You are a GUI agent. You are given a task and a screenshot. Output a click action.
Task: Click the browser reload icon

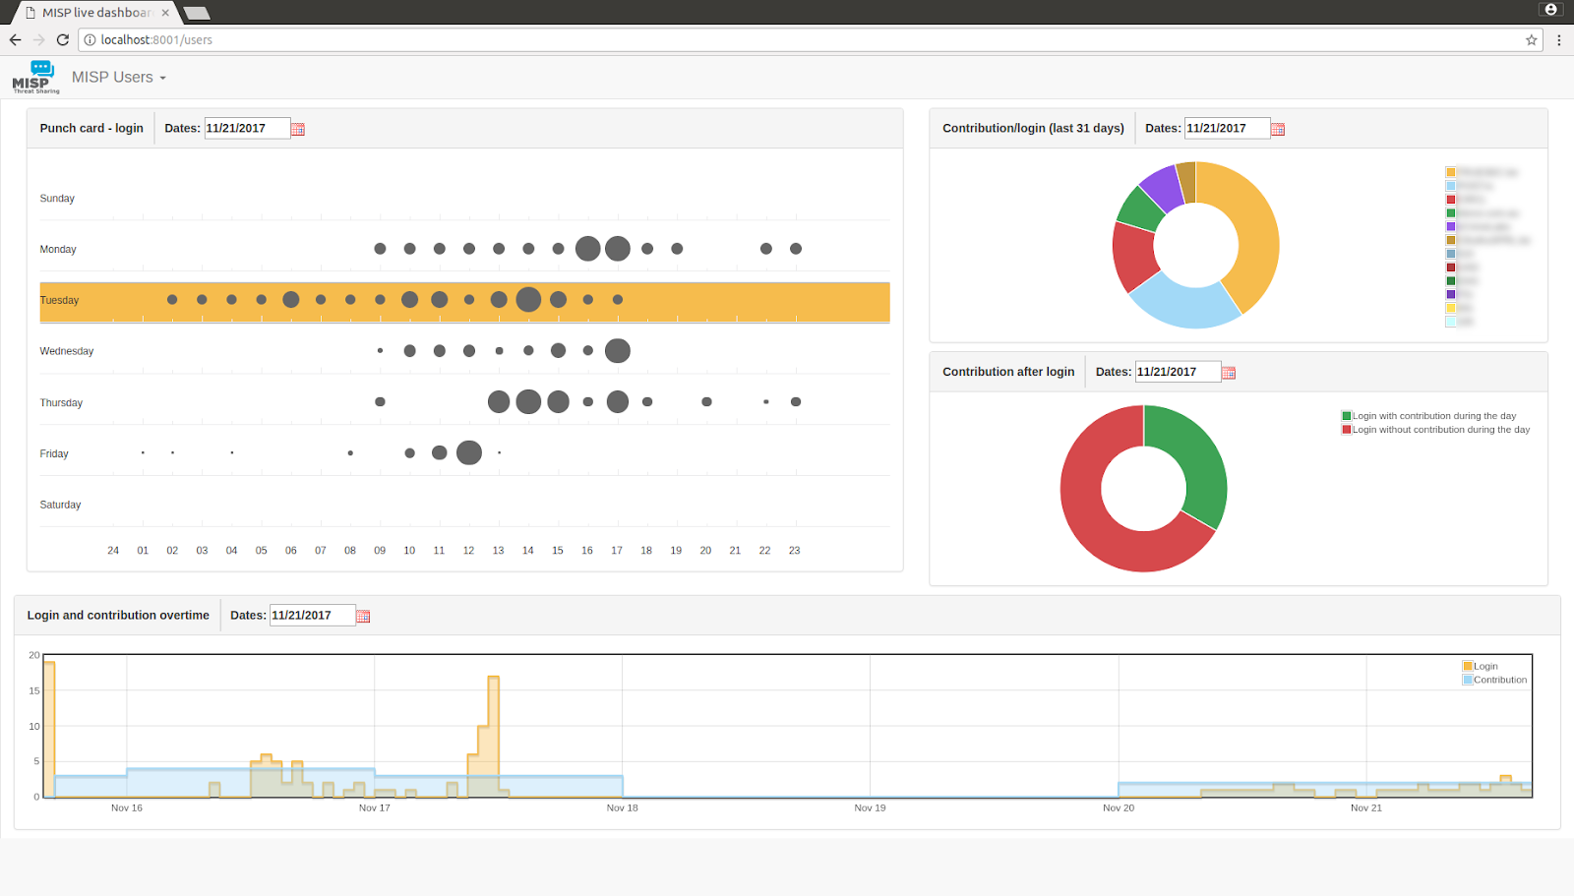click(x=62, y=40)
